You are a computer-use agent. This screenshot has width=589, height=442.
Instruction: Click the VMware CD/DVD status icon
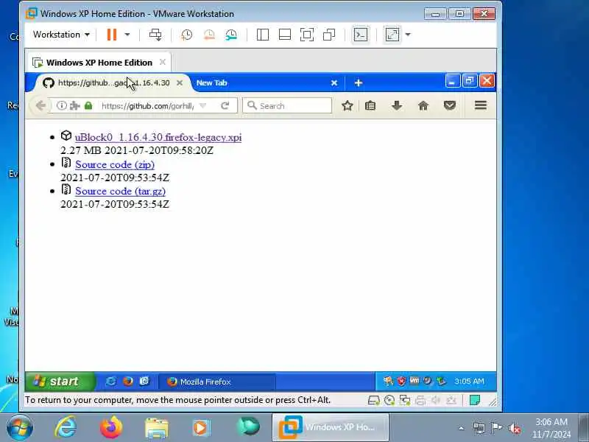pos(389,400)
